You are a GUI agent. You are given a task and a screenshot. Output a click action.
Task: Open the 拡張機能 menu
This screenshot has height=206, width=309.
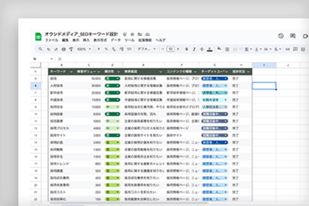145,40
